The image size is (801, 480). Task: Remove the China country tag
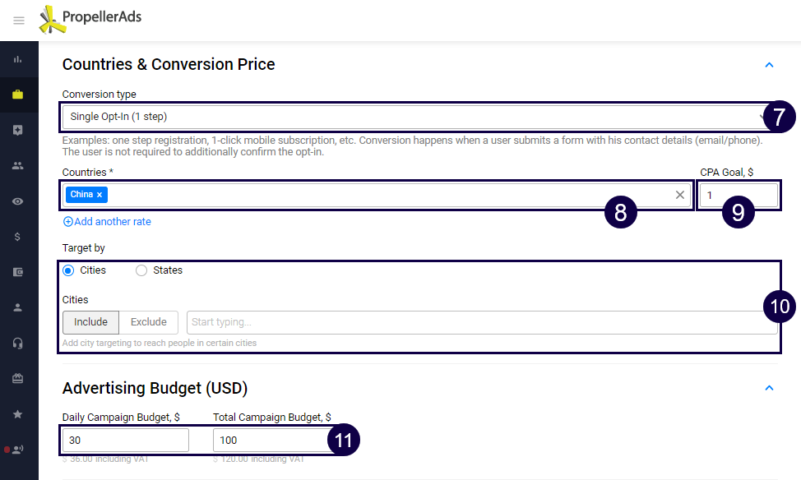tap(100, 195)
